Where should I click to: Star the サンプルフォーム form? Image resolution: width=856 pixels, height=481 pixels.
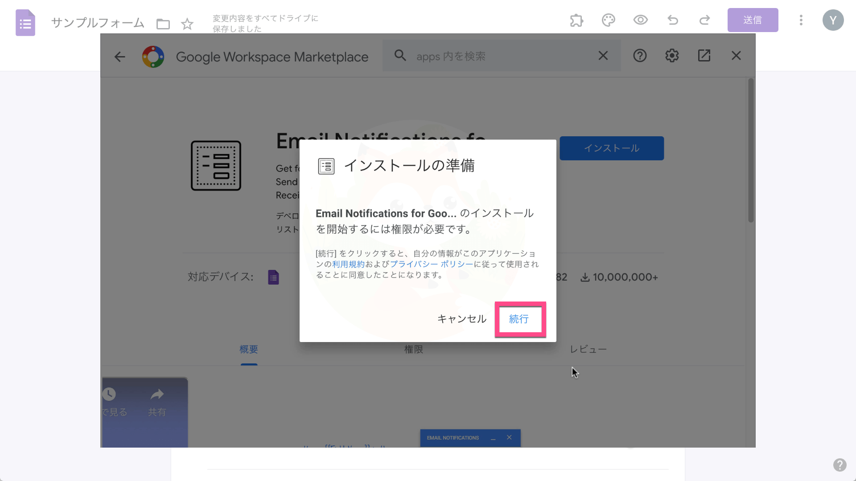(x=187, y=24)
